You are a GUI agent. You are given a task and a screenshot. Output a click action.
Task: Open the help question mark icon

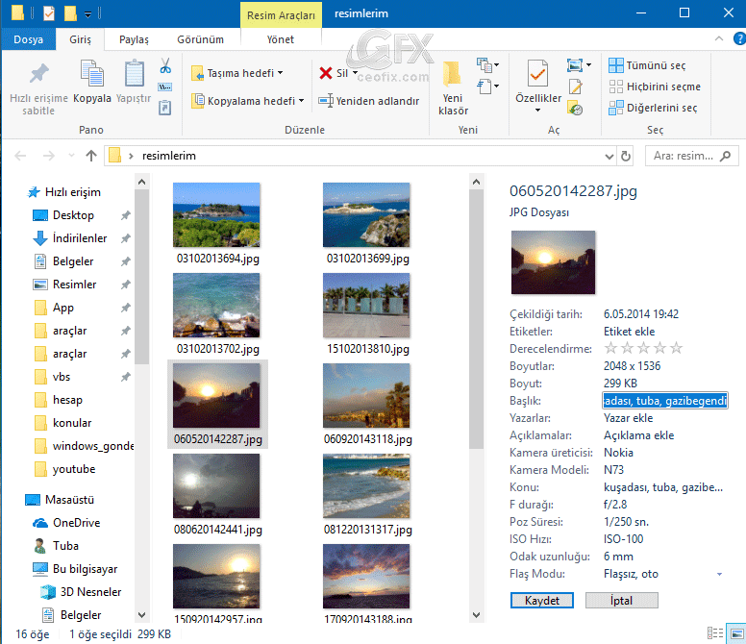pyautogui.click(x=739, y=38)
